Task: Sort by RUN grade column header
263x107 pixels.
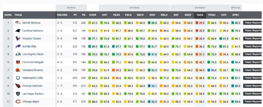Action: tap(152, 15)
